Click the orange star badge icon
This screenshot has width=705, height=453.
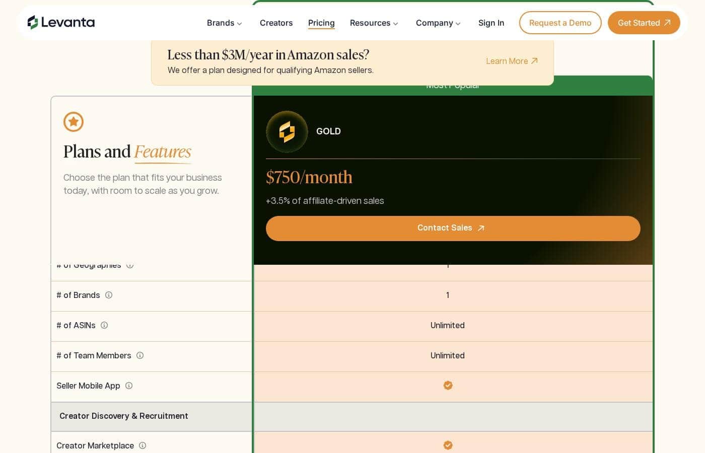[x=74, y=122]
